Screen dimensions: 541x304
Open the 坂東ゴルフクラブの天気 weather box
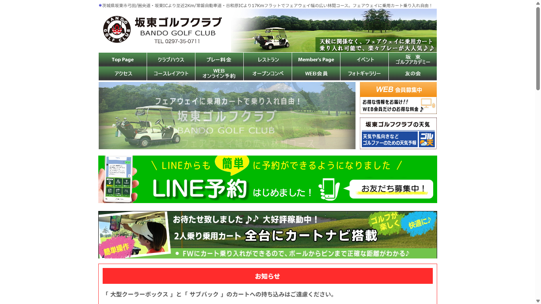coord(398,133)
